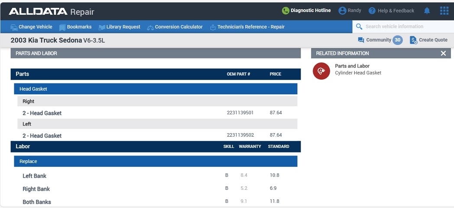Image resolution: width=454 pixels, height=208 pixels.
Task: Click the OEM PART # column header
Action: click(238, 74)
